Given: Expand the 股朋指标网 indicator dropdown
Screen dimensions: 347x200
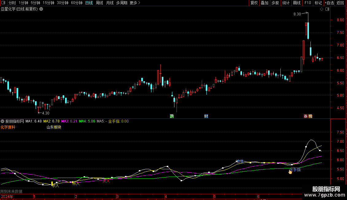Looking at the screenshot, I should (x=2, y=121).
